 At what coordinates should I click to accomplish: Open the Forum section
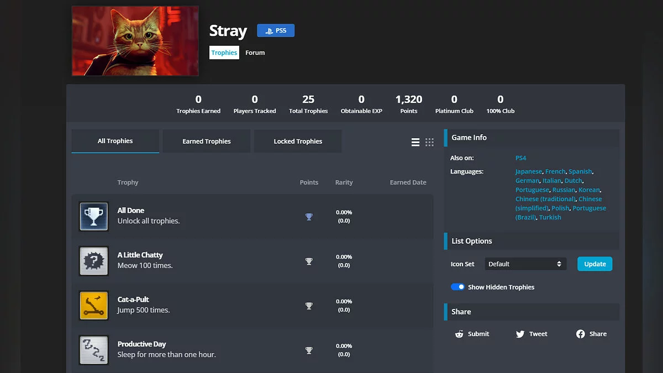(255, 53)
